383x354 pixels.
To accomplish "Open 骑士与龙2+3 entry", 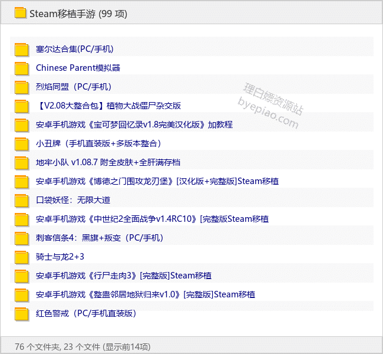I will tap(60, 257).
